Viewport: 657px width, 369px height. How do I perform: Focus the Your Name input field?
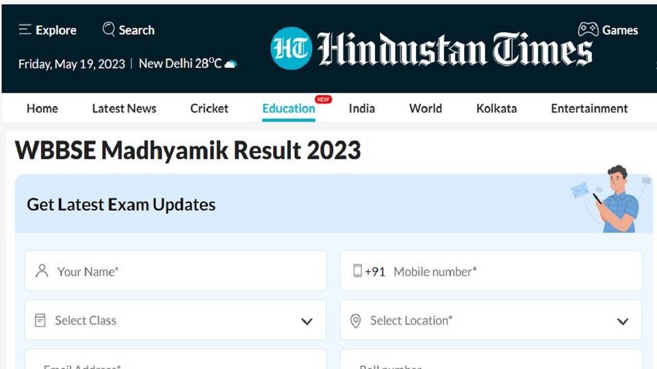click(176, 271)
